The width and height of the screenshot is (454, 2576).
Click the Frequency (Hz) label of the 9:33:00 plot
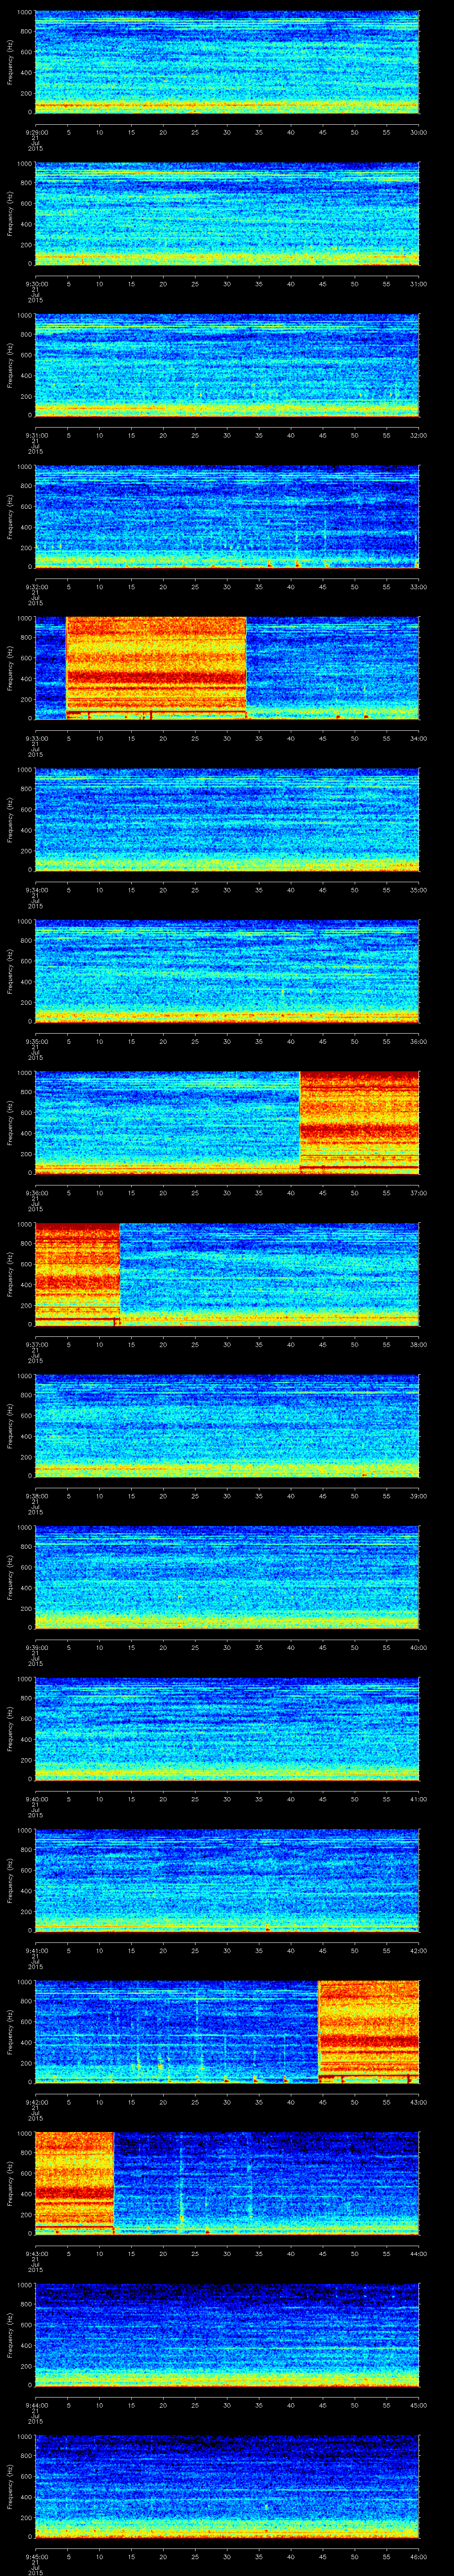10,668
